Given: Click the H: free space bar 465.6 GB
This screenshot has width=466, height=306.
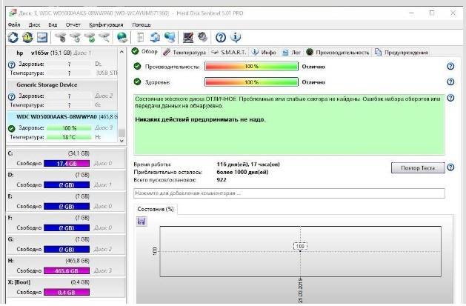Looking at the screenshot, I should click(x=67, y=271).
